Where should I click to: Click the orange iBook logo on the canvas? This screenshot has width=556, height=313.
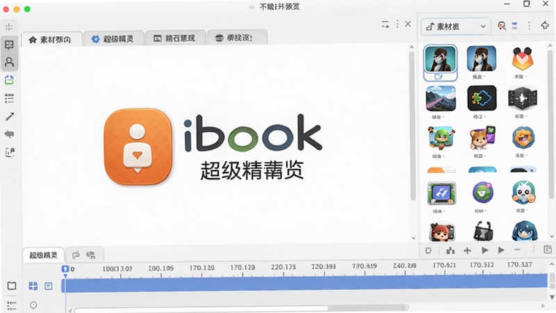(138, 147)
